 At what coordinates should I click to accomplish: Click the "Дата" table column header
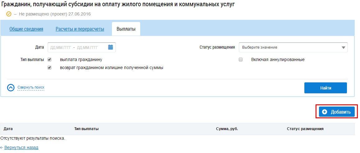pyautogui.click(x=8, y=129)
